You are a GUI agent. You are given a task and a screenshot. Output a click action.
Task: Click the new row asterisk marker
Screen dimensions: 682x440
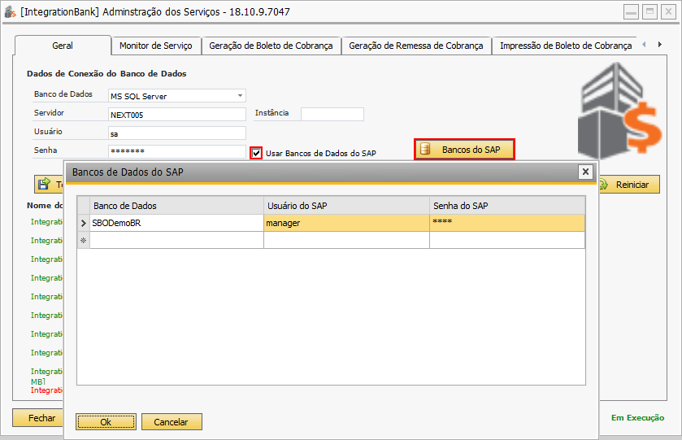pos(84,240)
